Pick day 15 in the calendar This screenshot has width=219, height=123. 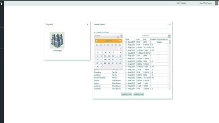tap(120, 56)
